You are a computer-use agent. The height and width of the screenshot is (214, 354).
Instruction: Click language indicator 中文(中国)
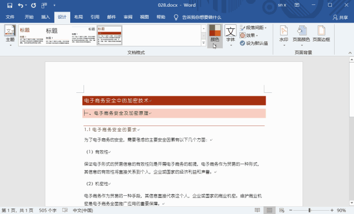pos(83,210)
